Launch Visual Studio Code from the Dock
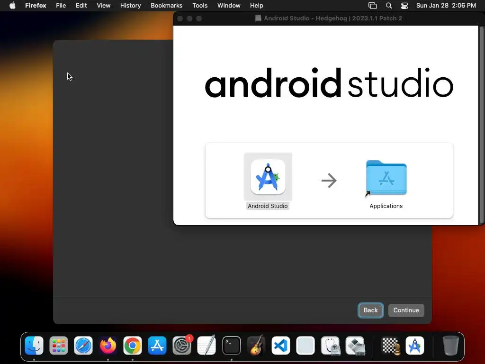 [x=281, y=346]
